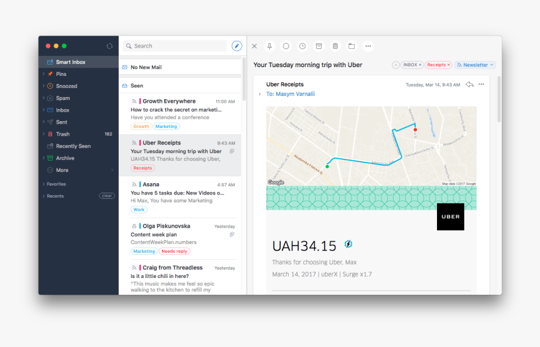540x347 pixels.
Task: Remove the INBOX tag
Action: [x=420, y=65]
